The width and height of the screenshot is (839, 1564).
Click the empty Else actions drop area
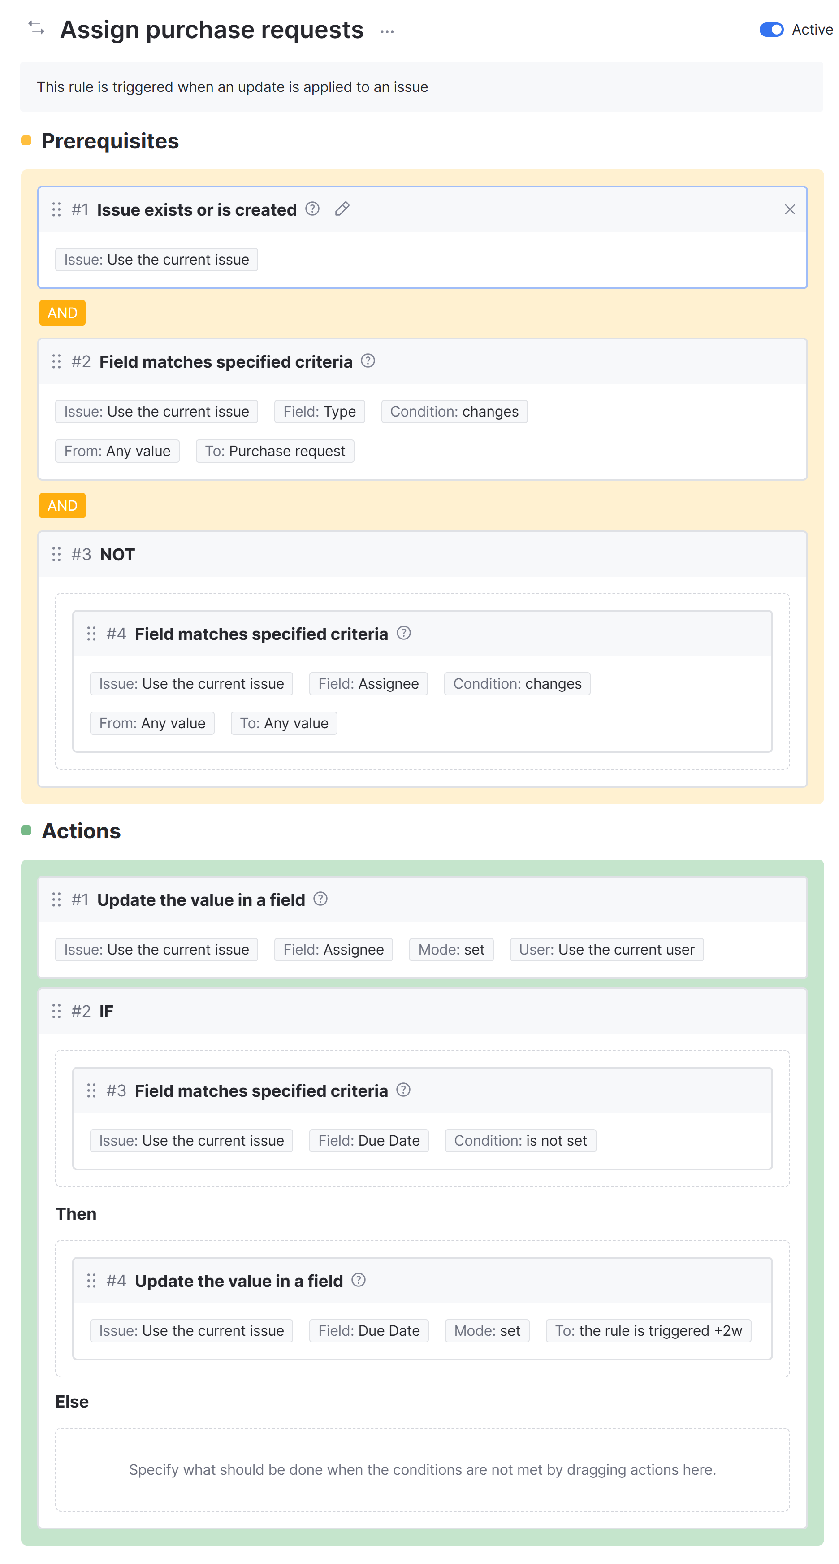point(422,1469)
